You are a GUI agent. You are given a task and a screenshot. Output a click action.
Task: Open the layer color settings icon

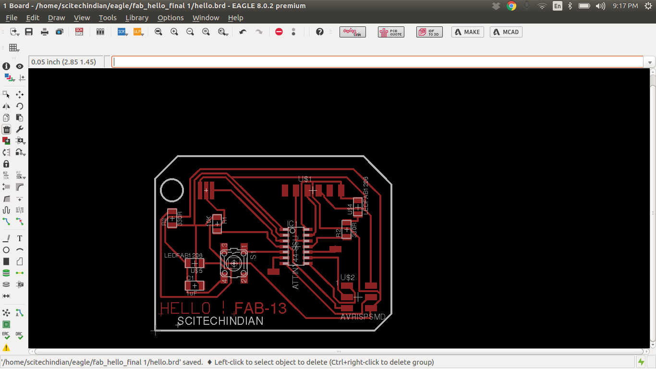pyautogui.click(x=9, y=77)
